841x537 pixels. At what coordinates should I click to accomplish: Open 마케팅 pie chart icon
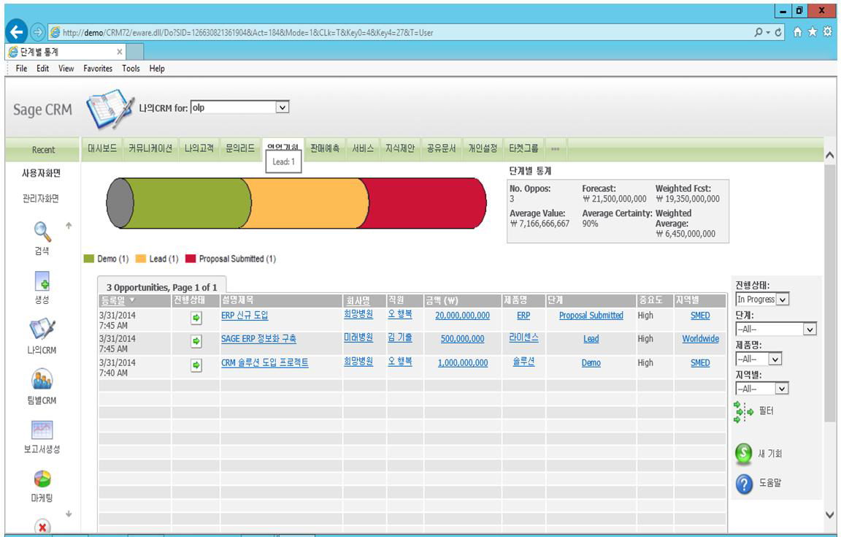[42, 479]
